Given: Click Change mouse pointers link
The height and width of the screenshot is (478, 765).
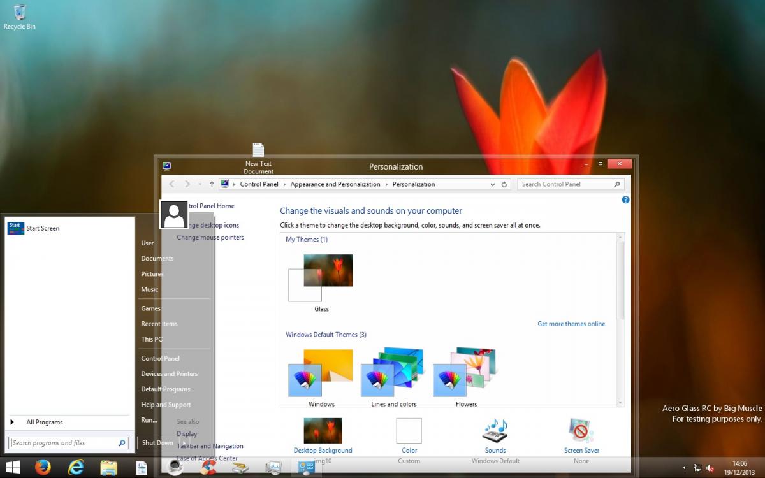Looking at the screenshot, I should pyautogui.click(x=210, y=237).
